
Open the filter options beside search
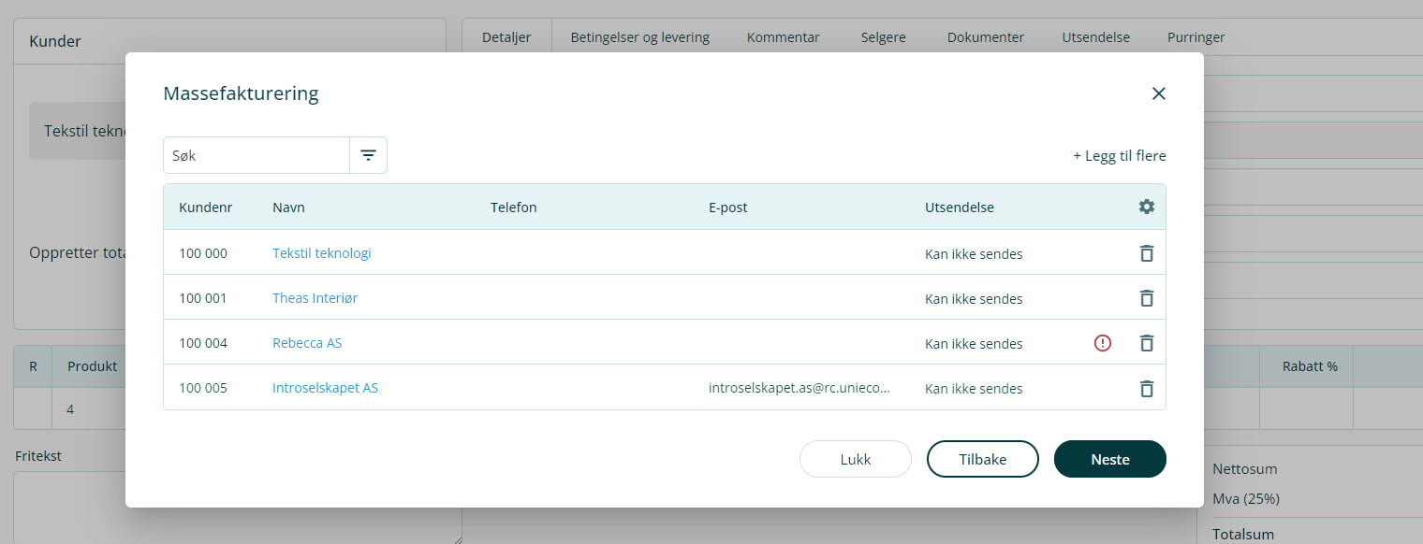(368, 155)
